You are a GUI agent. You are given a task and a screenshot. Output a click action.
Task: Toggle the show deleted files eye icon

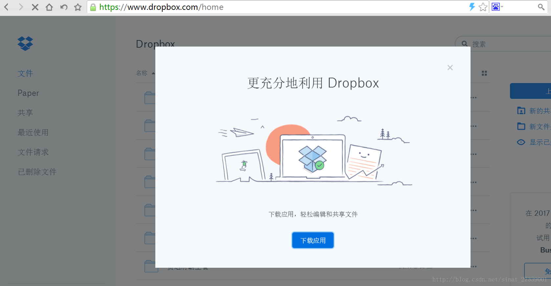click(x=521, y=142)
